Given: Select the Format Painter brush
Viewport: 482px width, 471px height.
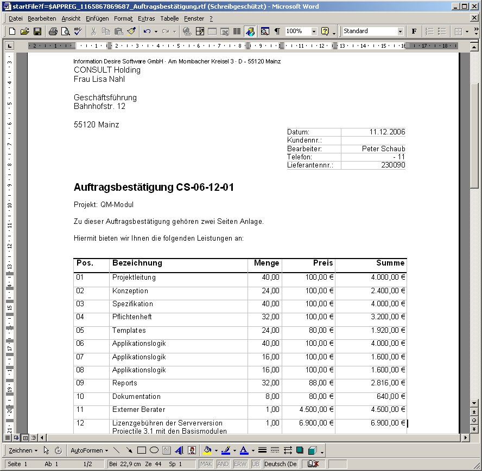Looking at the screenshot, I should 131,31.
